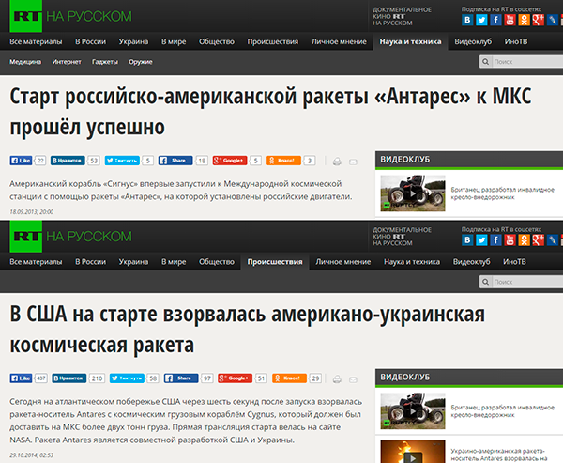The width and height of the screenshot is (563, 463).
Task: Open RT Twitter page from lower page header
Action: (x=481, y=239)
